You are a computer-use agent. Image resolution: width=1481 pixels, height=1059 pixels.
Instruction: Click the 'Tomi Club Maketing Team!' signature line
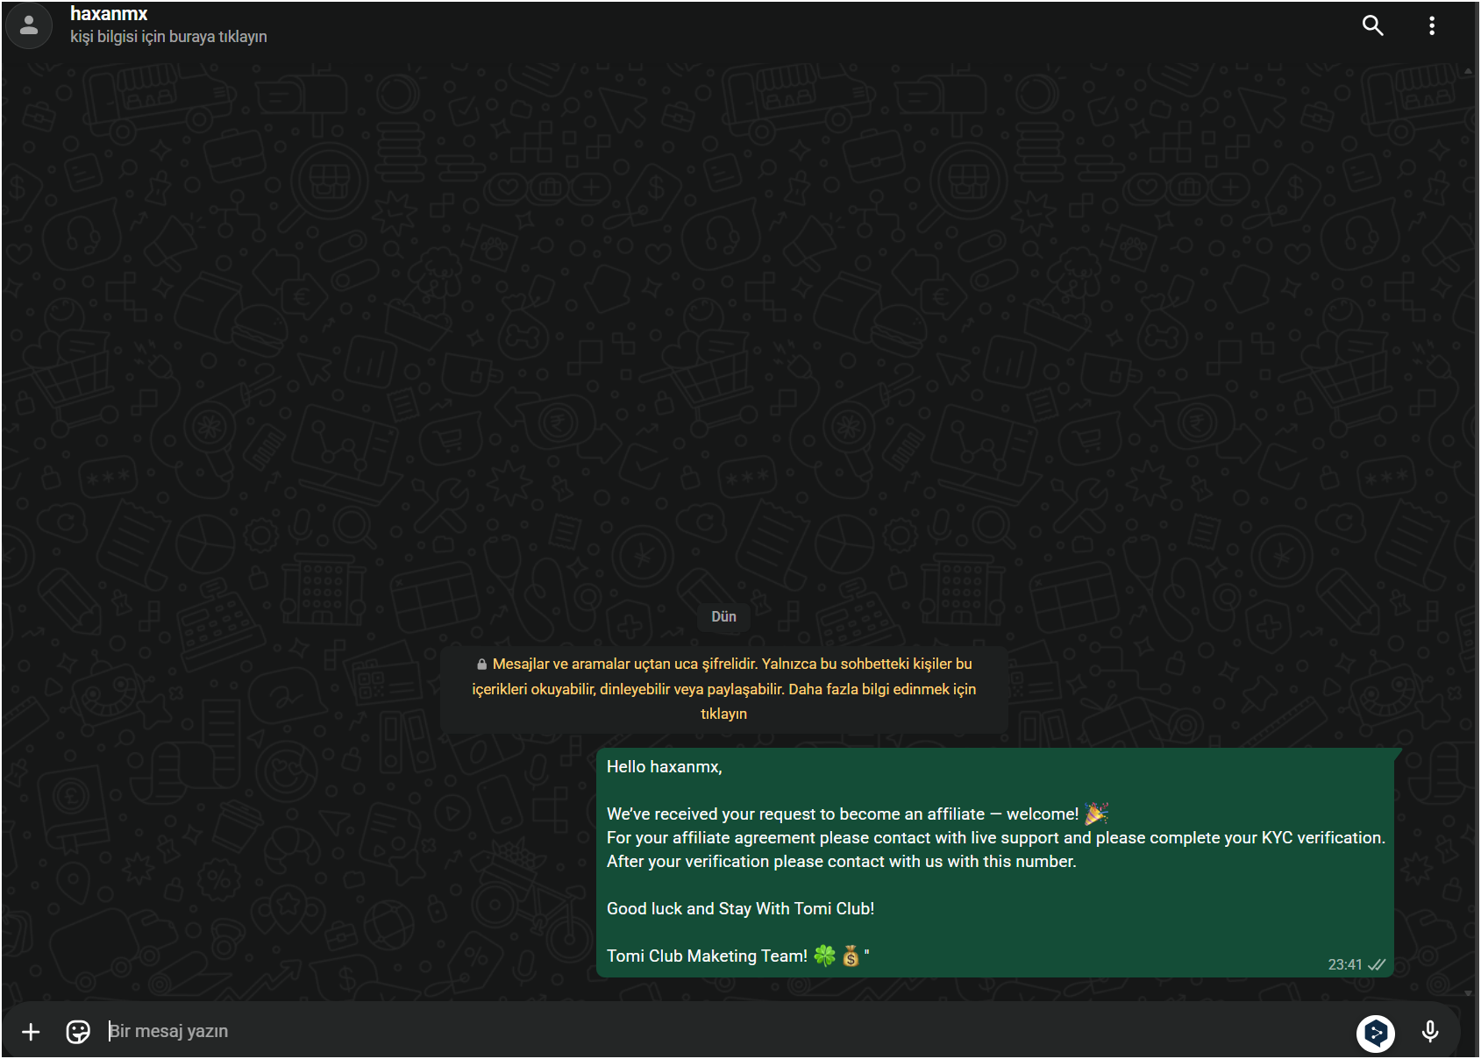point(707,956)
